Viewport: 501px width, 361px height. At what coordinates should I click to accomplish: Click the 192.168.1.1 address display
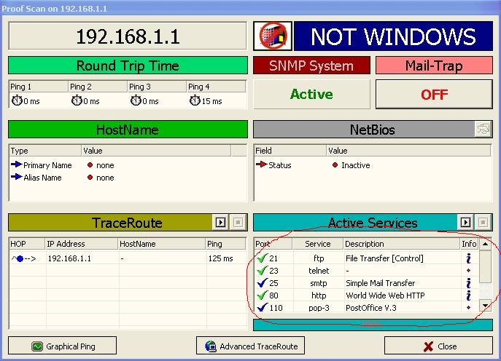(128, 36)
